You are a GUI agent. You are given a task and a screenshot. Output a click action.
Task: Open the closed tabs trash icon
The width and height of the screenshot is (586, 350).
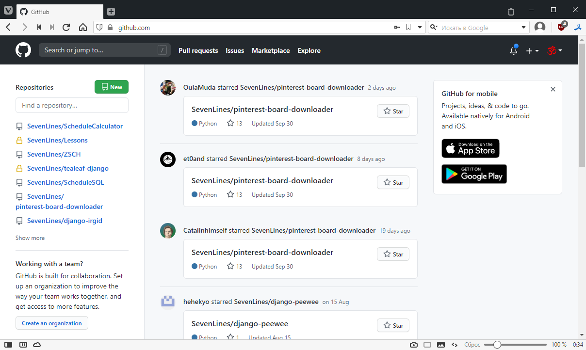[511, 11]
